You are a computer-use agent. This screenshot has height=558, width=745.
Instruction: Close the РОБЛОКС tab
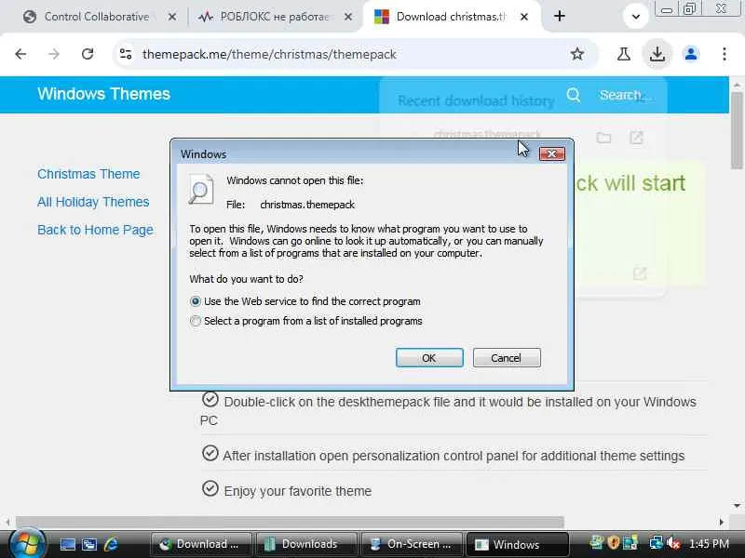pos(348,17)
